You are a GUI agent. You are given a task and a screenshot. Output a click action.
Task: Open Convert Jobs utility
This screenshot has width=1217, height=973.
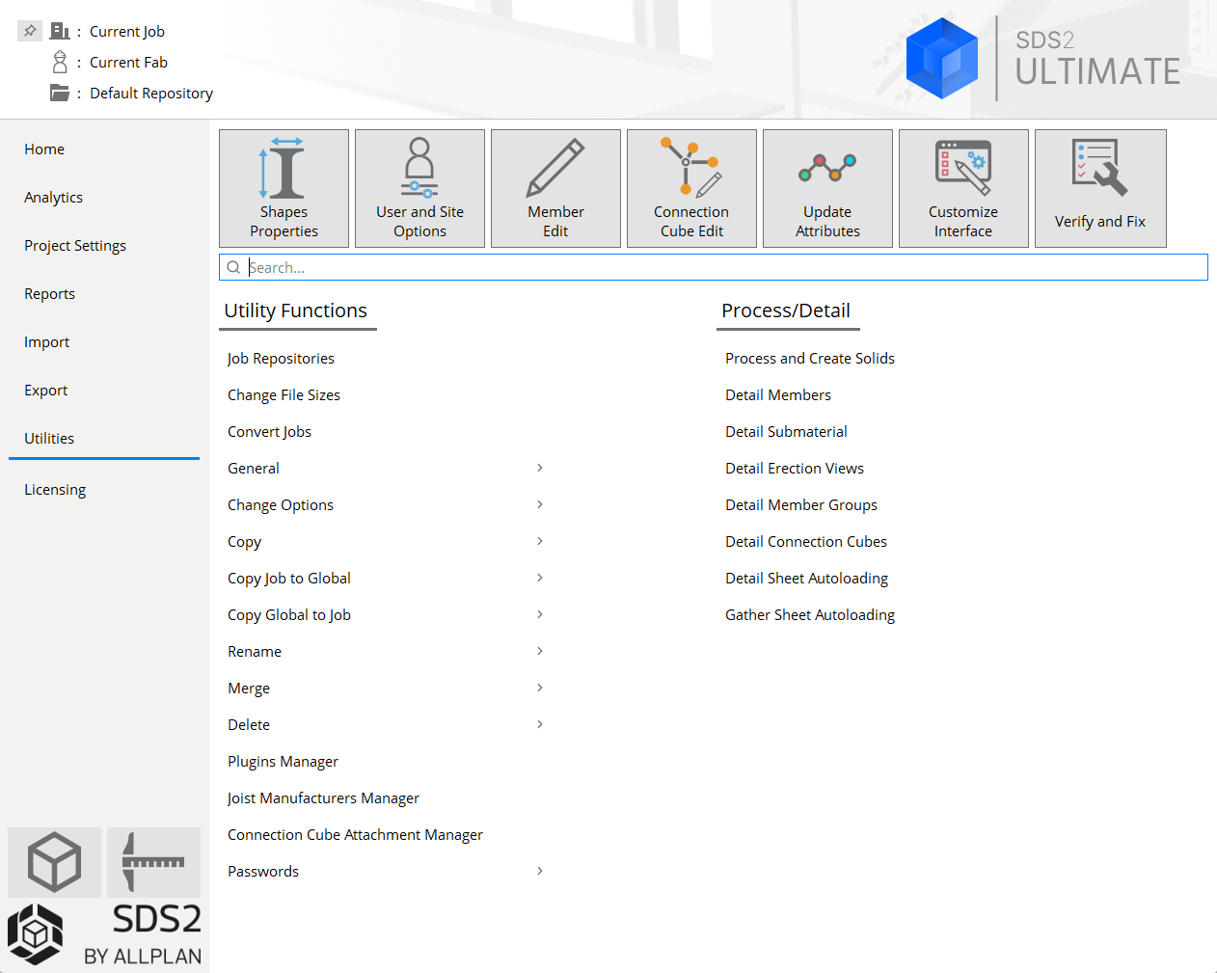pyautogui.click(x=269, y=431)
